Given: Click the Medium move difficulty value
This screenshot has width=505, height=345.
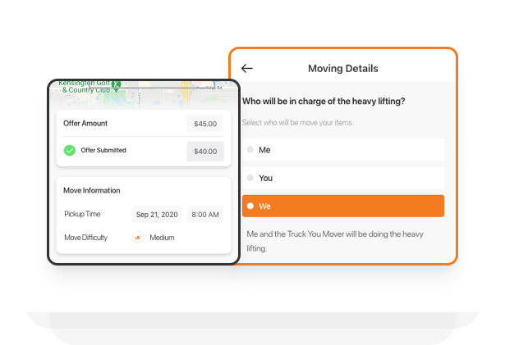Looking at the screenshot, I should tap(162, 238).
